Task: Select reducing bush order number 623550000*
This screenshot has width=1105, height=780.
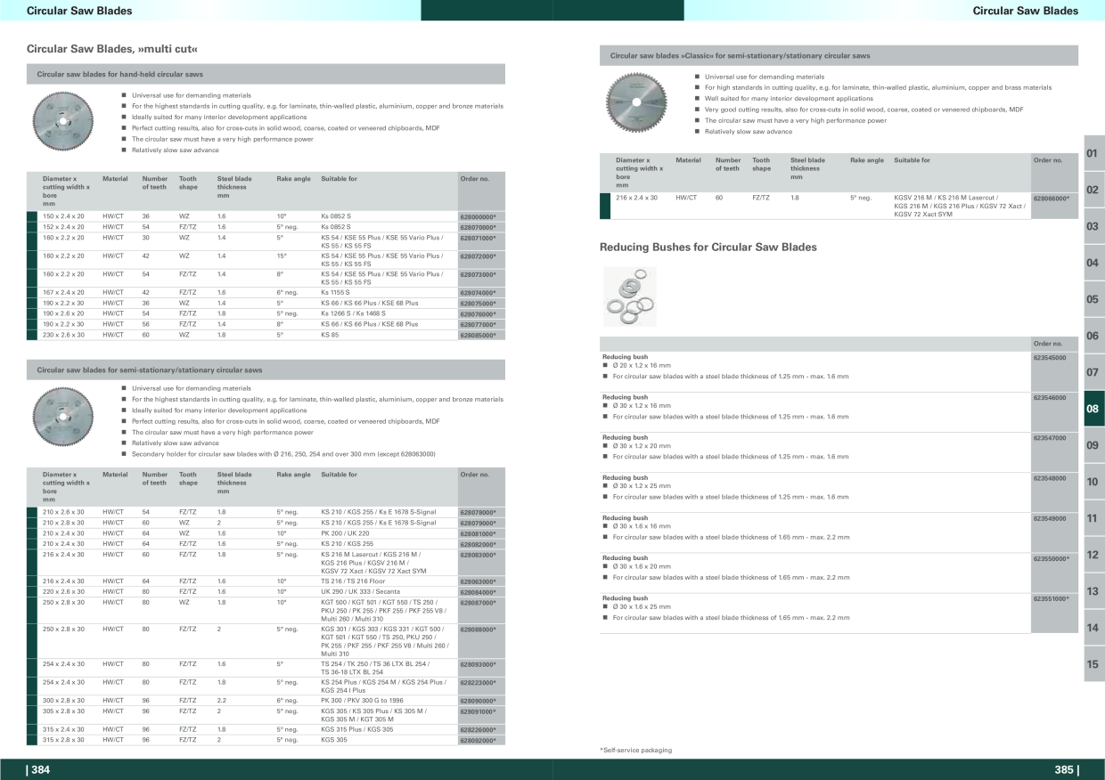Action: click(1052, 558)
